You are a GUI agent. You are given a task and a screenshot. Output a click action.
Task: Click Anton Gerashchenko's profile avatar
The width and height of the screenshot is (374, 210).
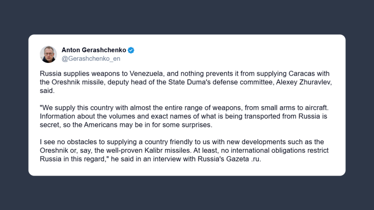pyautogui.click(x=48, y=54)
